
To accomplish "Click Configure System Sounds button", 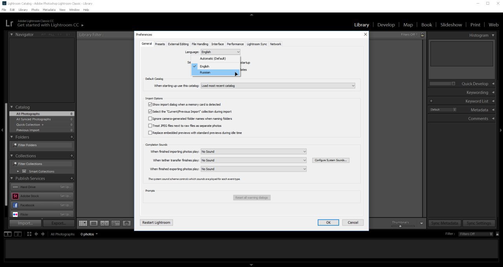I will [x=331, y=160].
